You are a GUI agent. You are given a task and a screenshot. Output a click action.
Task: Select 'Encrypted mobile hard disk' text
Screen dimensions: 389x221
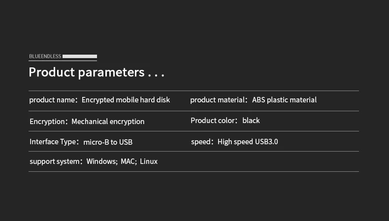(x=126, y=100)
